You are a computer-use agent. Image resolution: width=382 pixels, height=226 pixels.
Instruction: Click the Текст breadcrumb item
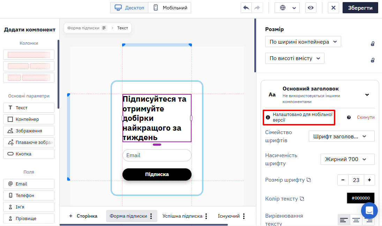pos(122,28)
